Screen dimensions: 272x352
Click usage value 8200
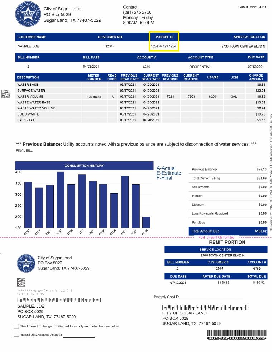pyautogui.click(x=213, y=96)
